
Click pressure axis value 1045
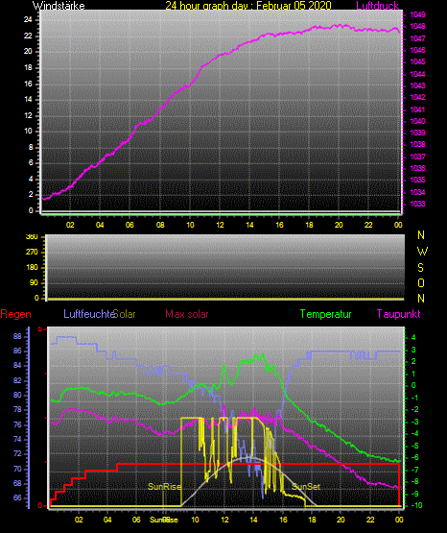pyautogui.click(x=417, y=61)
